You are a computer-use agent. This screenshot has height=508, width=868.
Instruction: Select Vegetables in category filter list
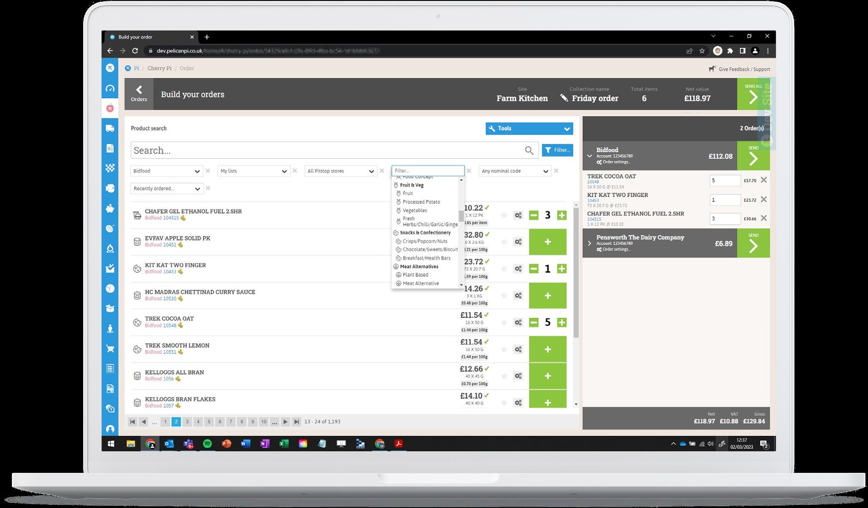(415, 211)
